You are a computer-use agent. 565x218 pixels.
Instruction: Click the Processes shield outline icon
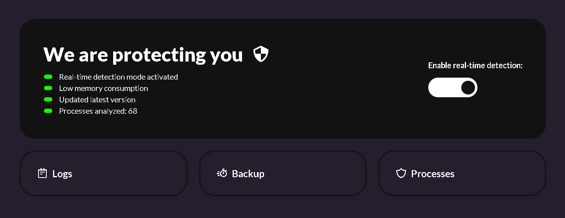coord(401,173)
